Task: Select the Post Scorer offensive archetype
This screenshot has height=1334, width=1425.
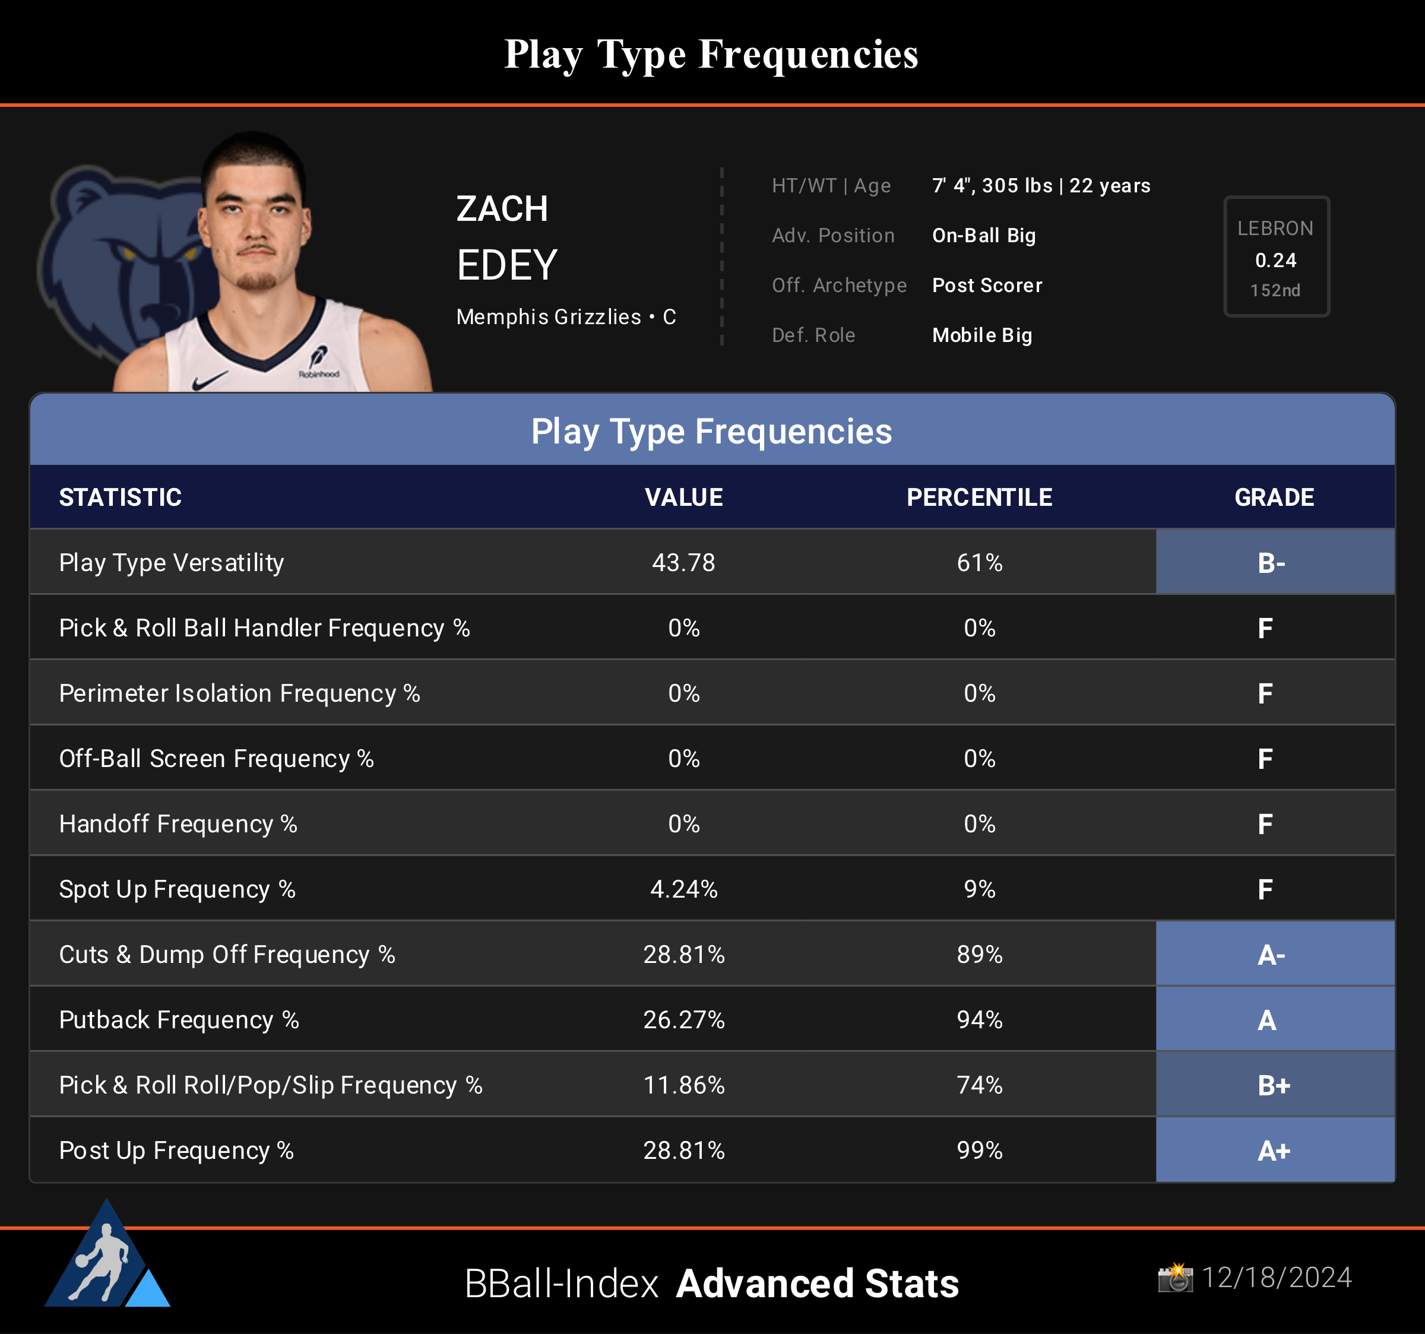Action: (x=987, y=286)
